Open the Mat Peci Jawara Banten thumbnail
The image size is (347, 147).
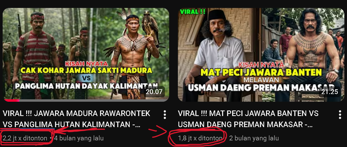(261, 55)
